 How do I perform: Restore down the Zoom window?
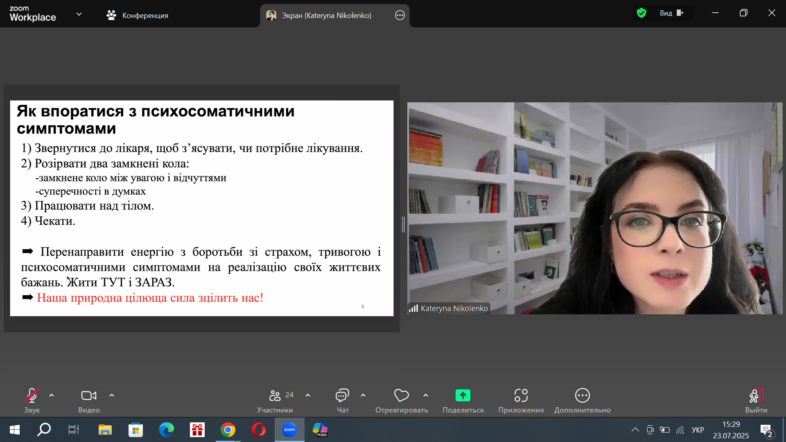pos(743,13)
